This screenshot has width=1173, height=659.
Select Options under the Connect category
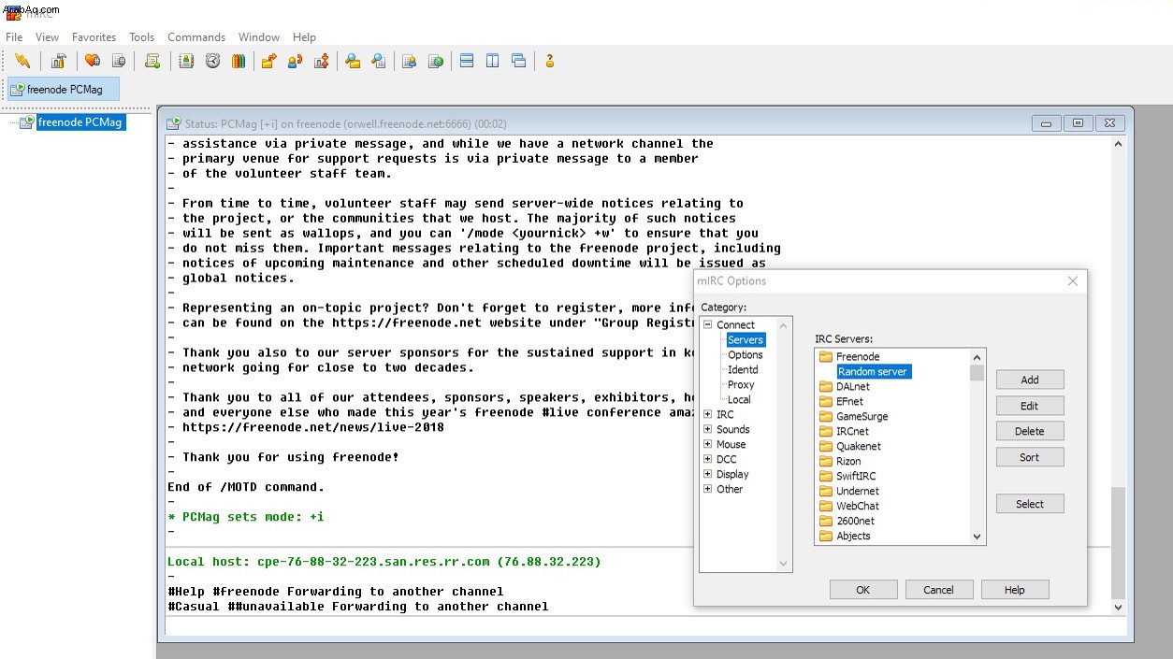746,355
